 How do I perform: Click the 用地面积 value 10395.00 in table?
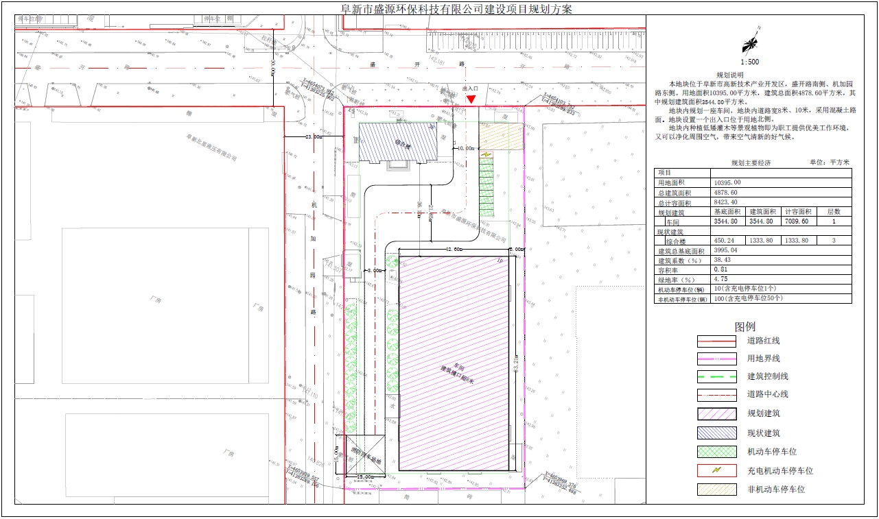(x=727, y=183)
